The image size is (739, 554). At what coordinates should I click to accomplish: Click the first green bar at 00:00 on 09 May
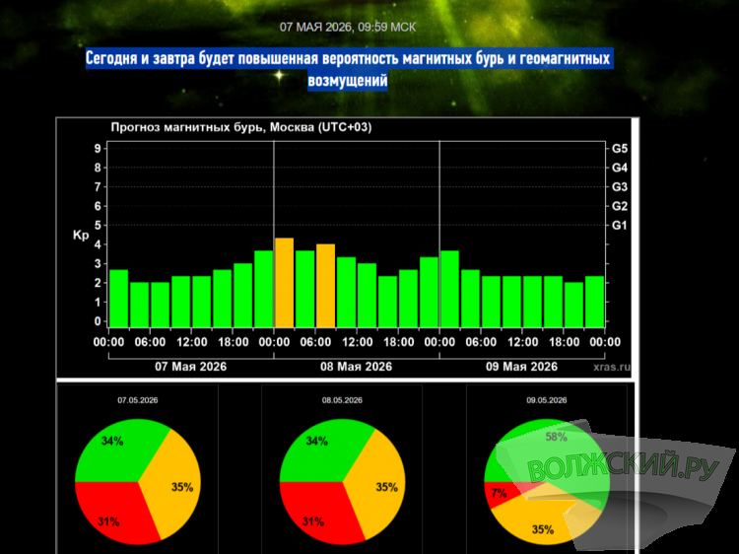450,289
